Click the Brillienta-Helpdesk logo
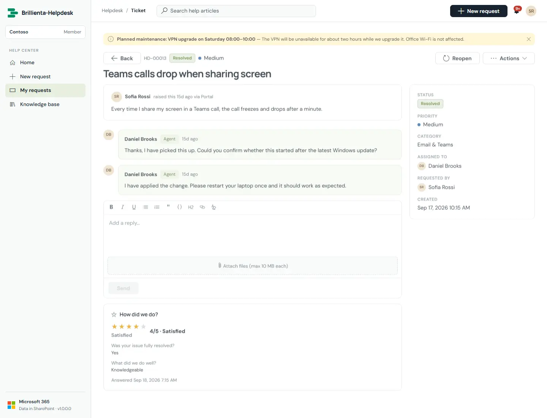The image size is (547, 418). point(13,13)
